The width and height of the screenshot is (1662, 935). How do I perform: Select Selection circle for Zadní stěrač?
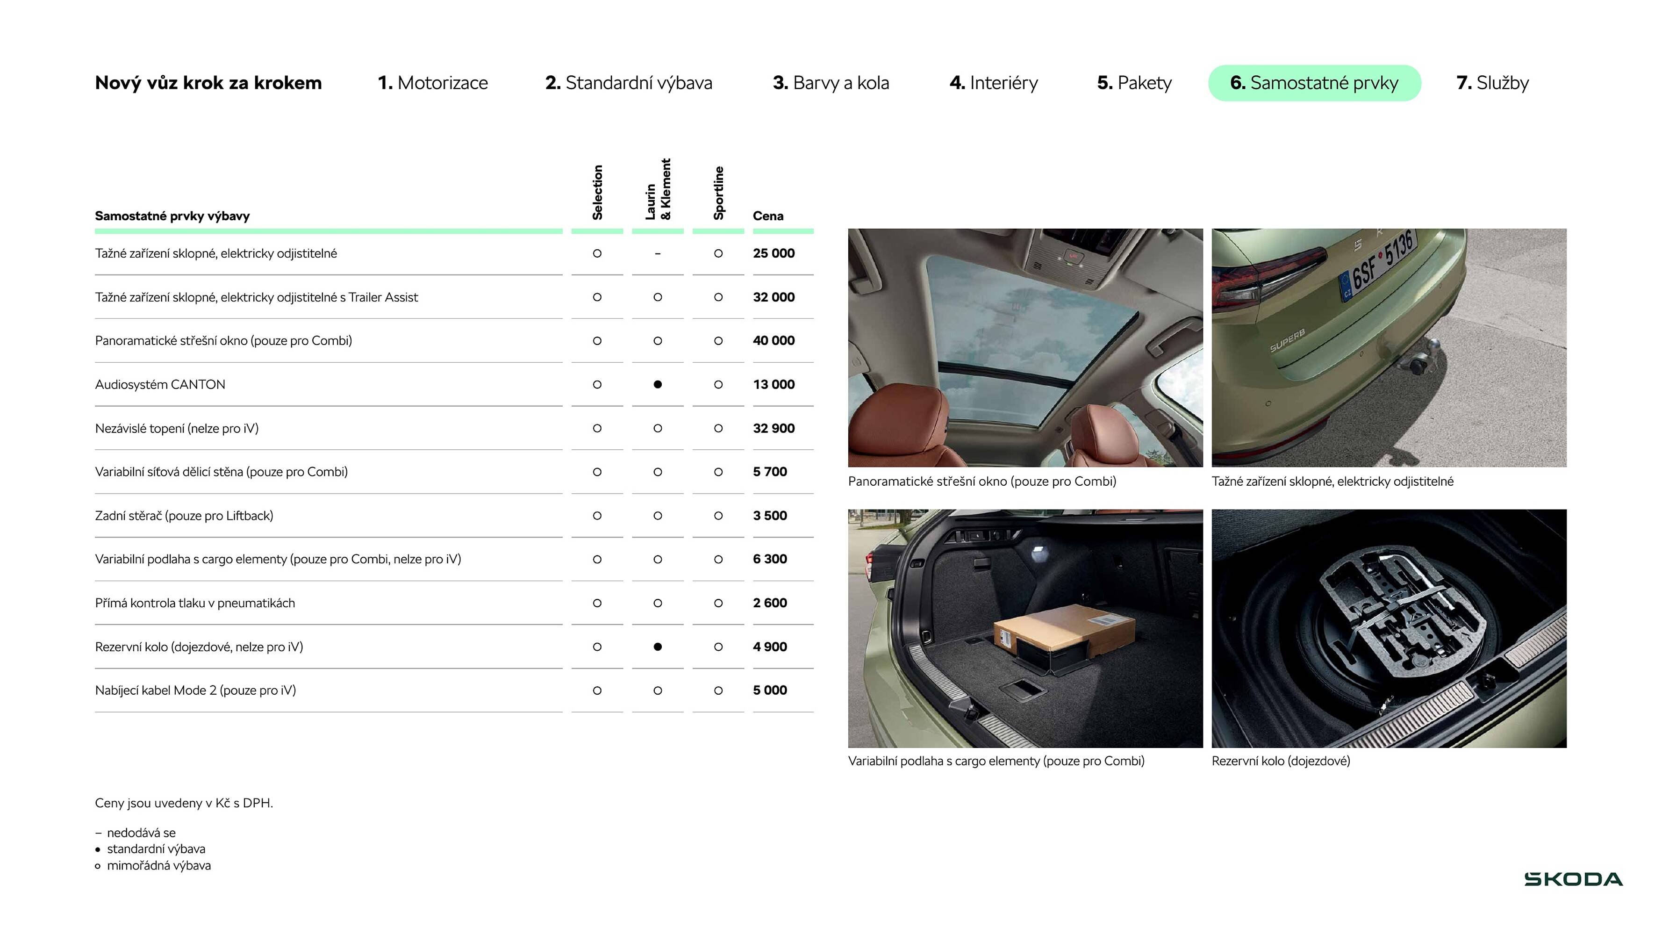[x=597, y=516]
